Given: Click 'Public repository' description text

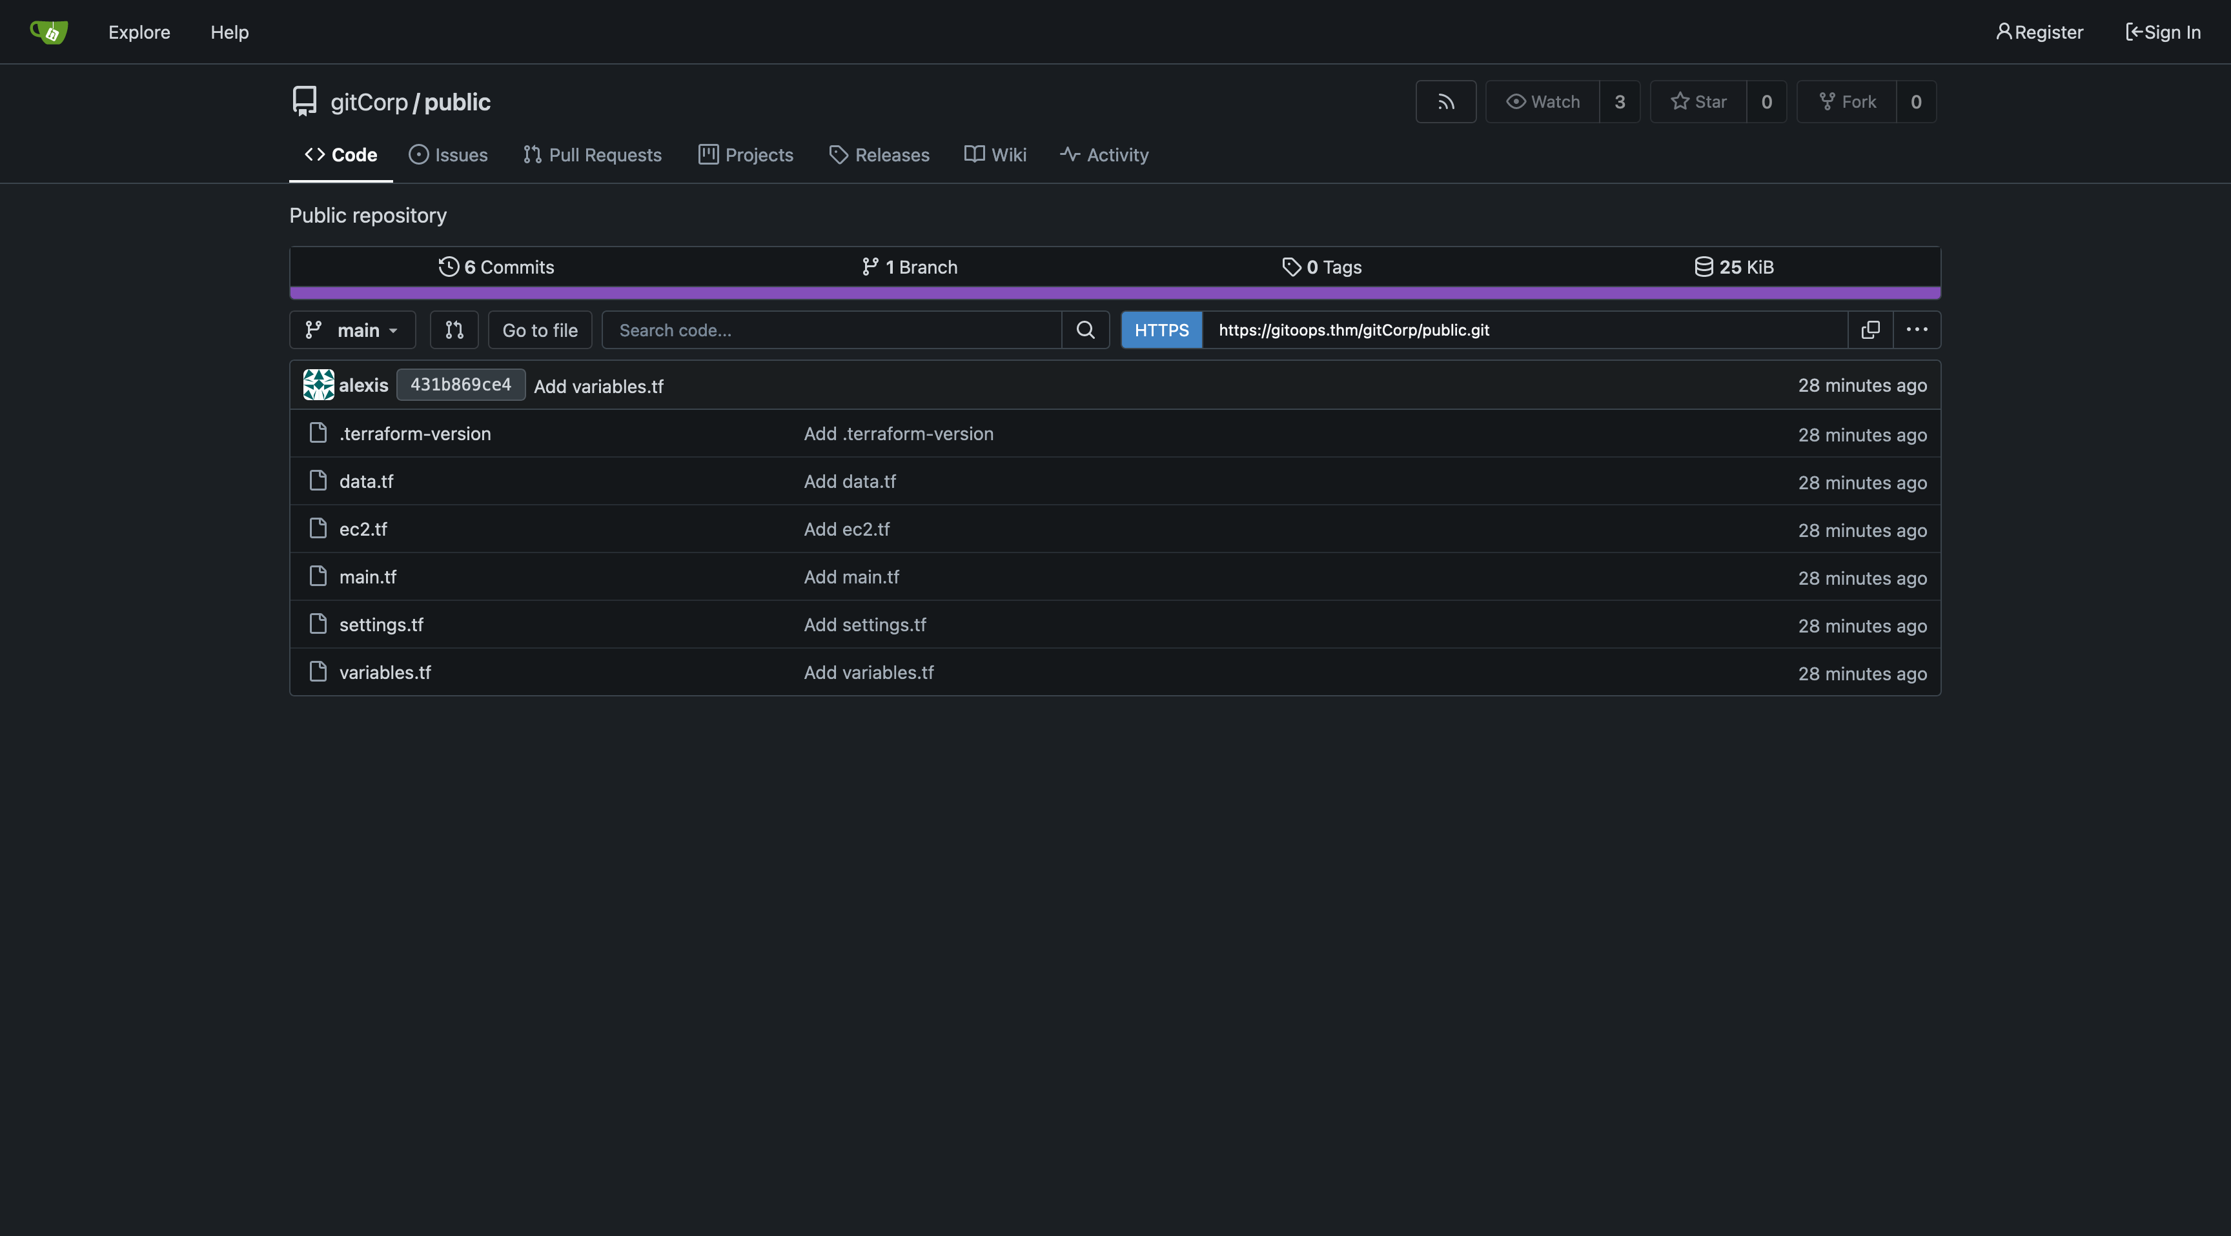Looking at the screenshot, I should click(x=368, y=215).
